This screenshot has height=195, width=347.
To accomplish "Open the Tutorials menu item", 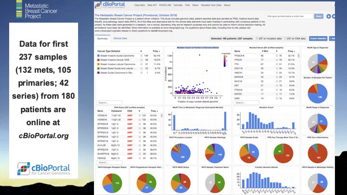I will (178, 5).
